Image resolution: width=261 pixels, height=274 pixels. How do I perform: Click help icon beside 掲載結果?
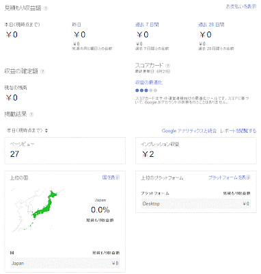click(31, 114)
